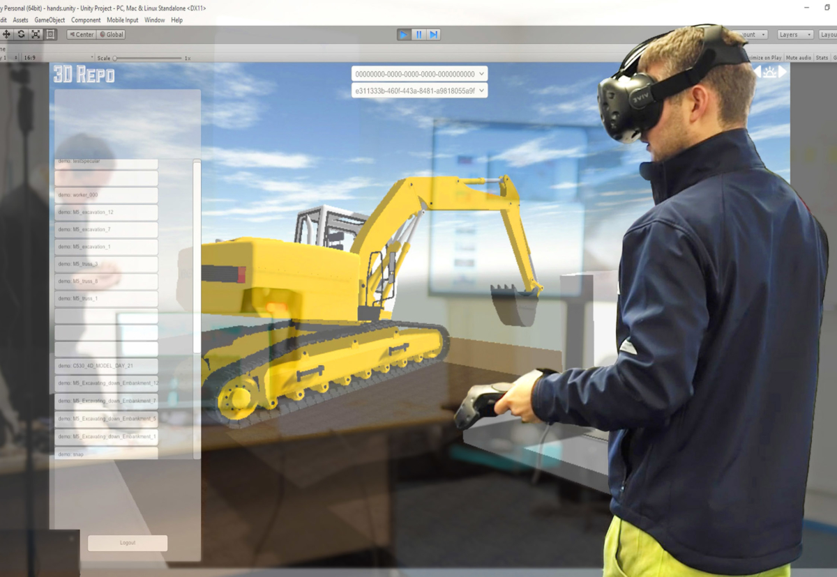Click the Play button in Unity toolbar
This screenshot has height=577, width=837.
404,34
